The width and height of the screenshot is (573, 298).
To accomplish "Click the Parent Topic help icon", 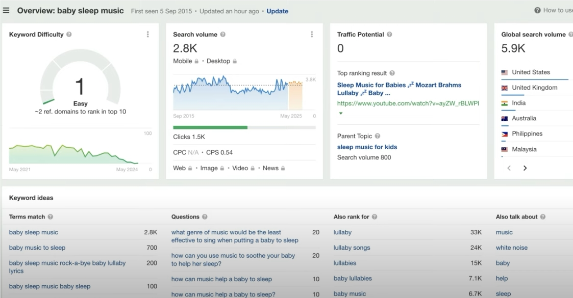I will (x=378, y=136).
